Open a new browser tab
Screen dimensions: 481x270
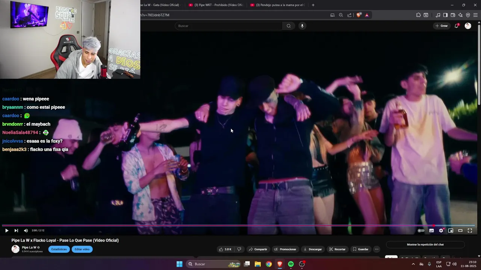click(313, 5)
